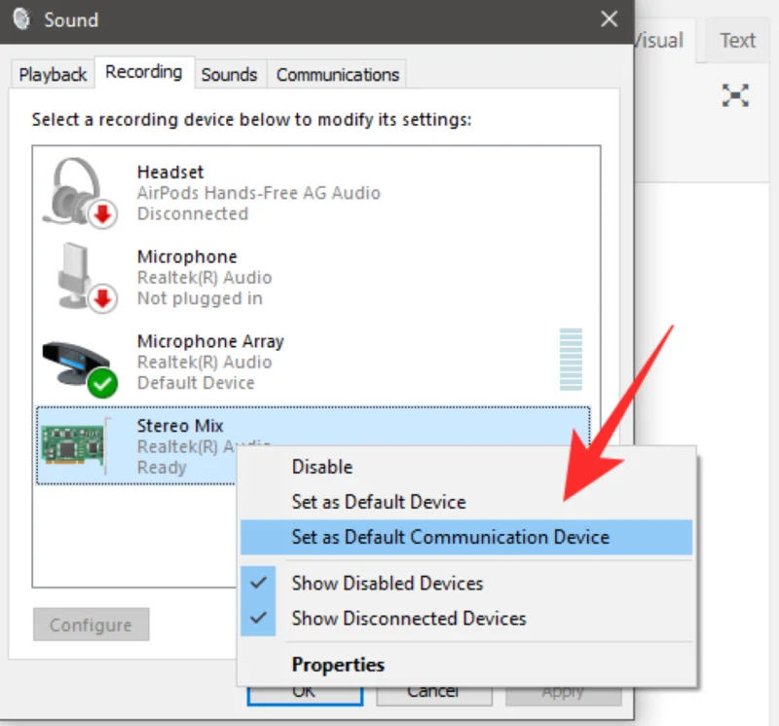Choose Set as Default Communication Device
This screenshot has height=726, width=779.
coord(450,537)
